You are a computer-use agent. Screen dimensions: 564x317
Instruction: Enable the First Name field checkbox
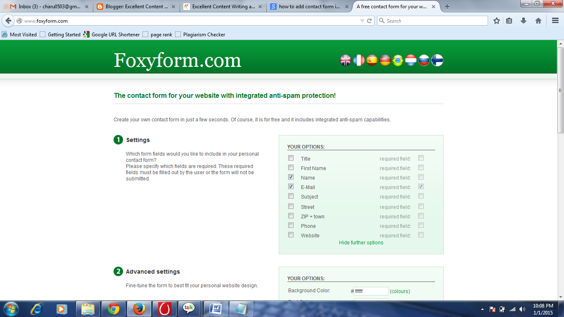pyautogui.click(x=291, y=168)
